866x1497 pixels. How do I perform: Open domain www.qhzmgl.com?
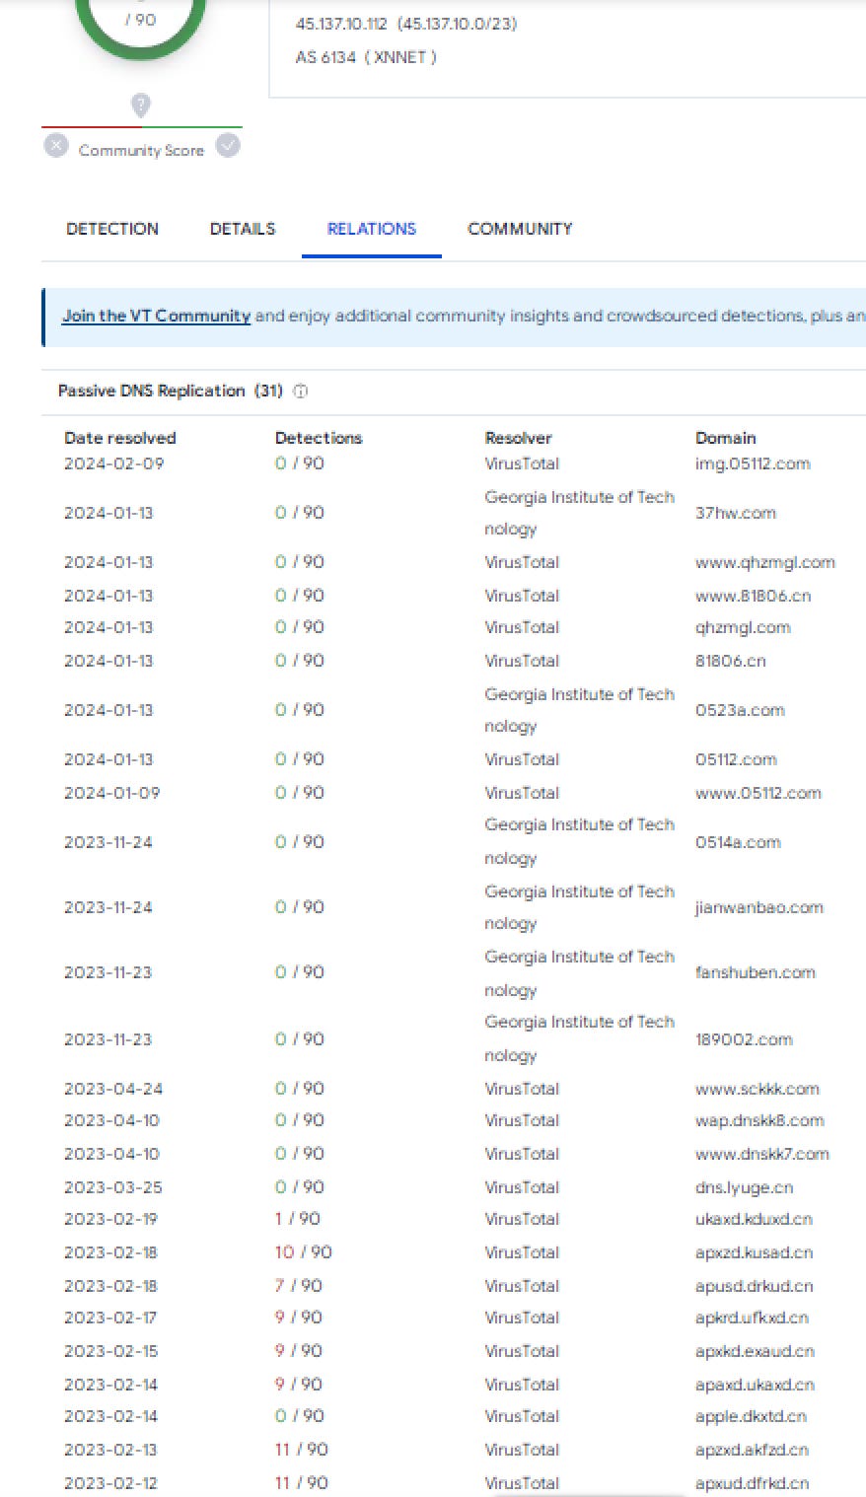coord(765,562)
